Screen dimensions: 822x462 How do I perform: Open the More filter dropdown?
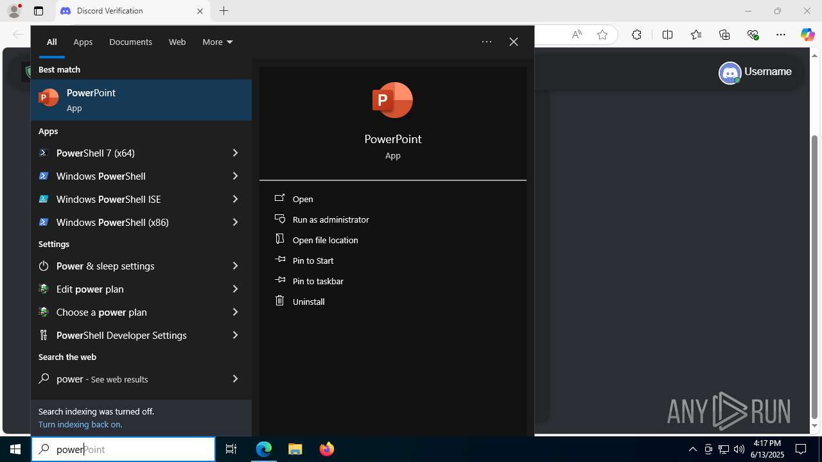pos(217,42)
